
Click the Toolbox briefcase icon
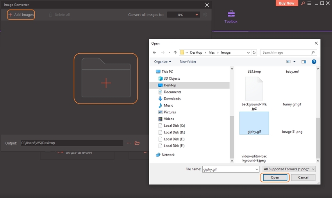click(x=231, y=14)
